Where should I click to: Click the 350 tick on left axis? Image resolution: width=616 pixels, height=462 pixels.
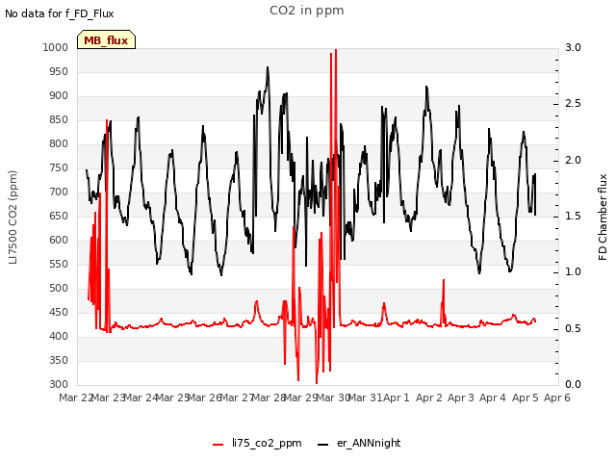click(59, 361)
